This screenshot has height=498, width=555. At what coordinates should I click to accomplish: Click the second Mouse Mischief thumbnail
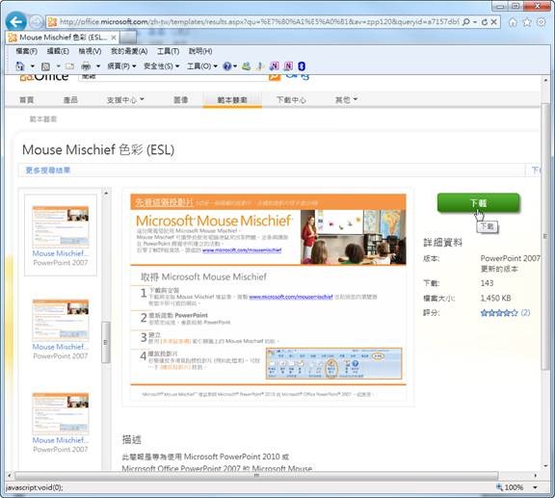coord(61,320)
